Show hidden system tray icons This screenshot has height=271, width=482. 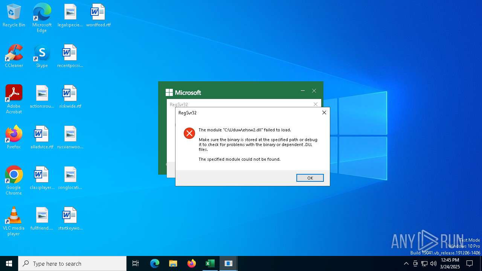[406, 263]
